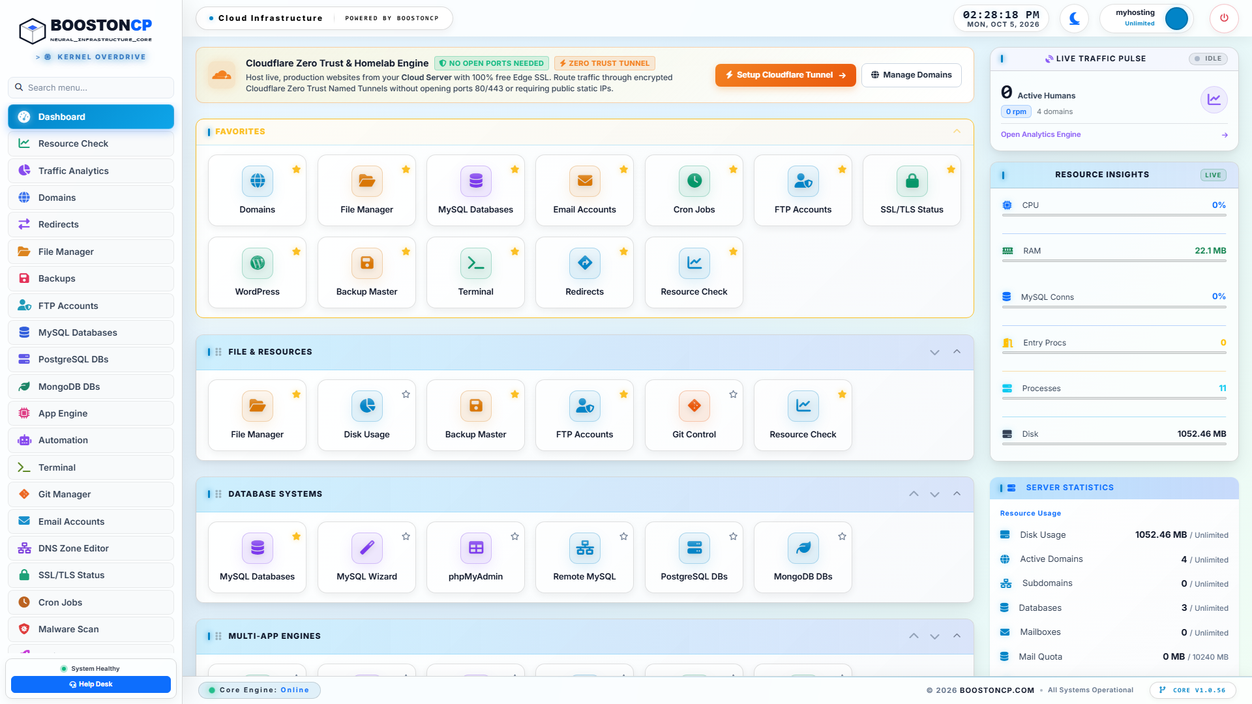Open the Remote MySQL tile

(x=584, y=557)
